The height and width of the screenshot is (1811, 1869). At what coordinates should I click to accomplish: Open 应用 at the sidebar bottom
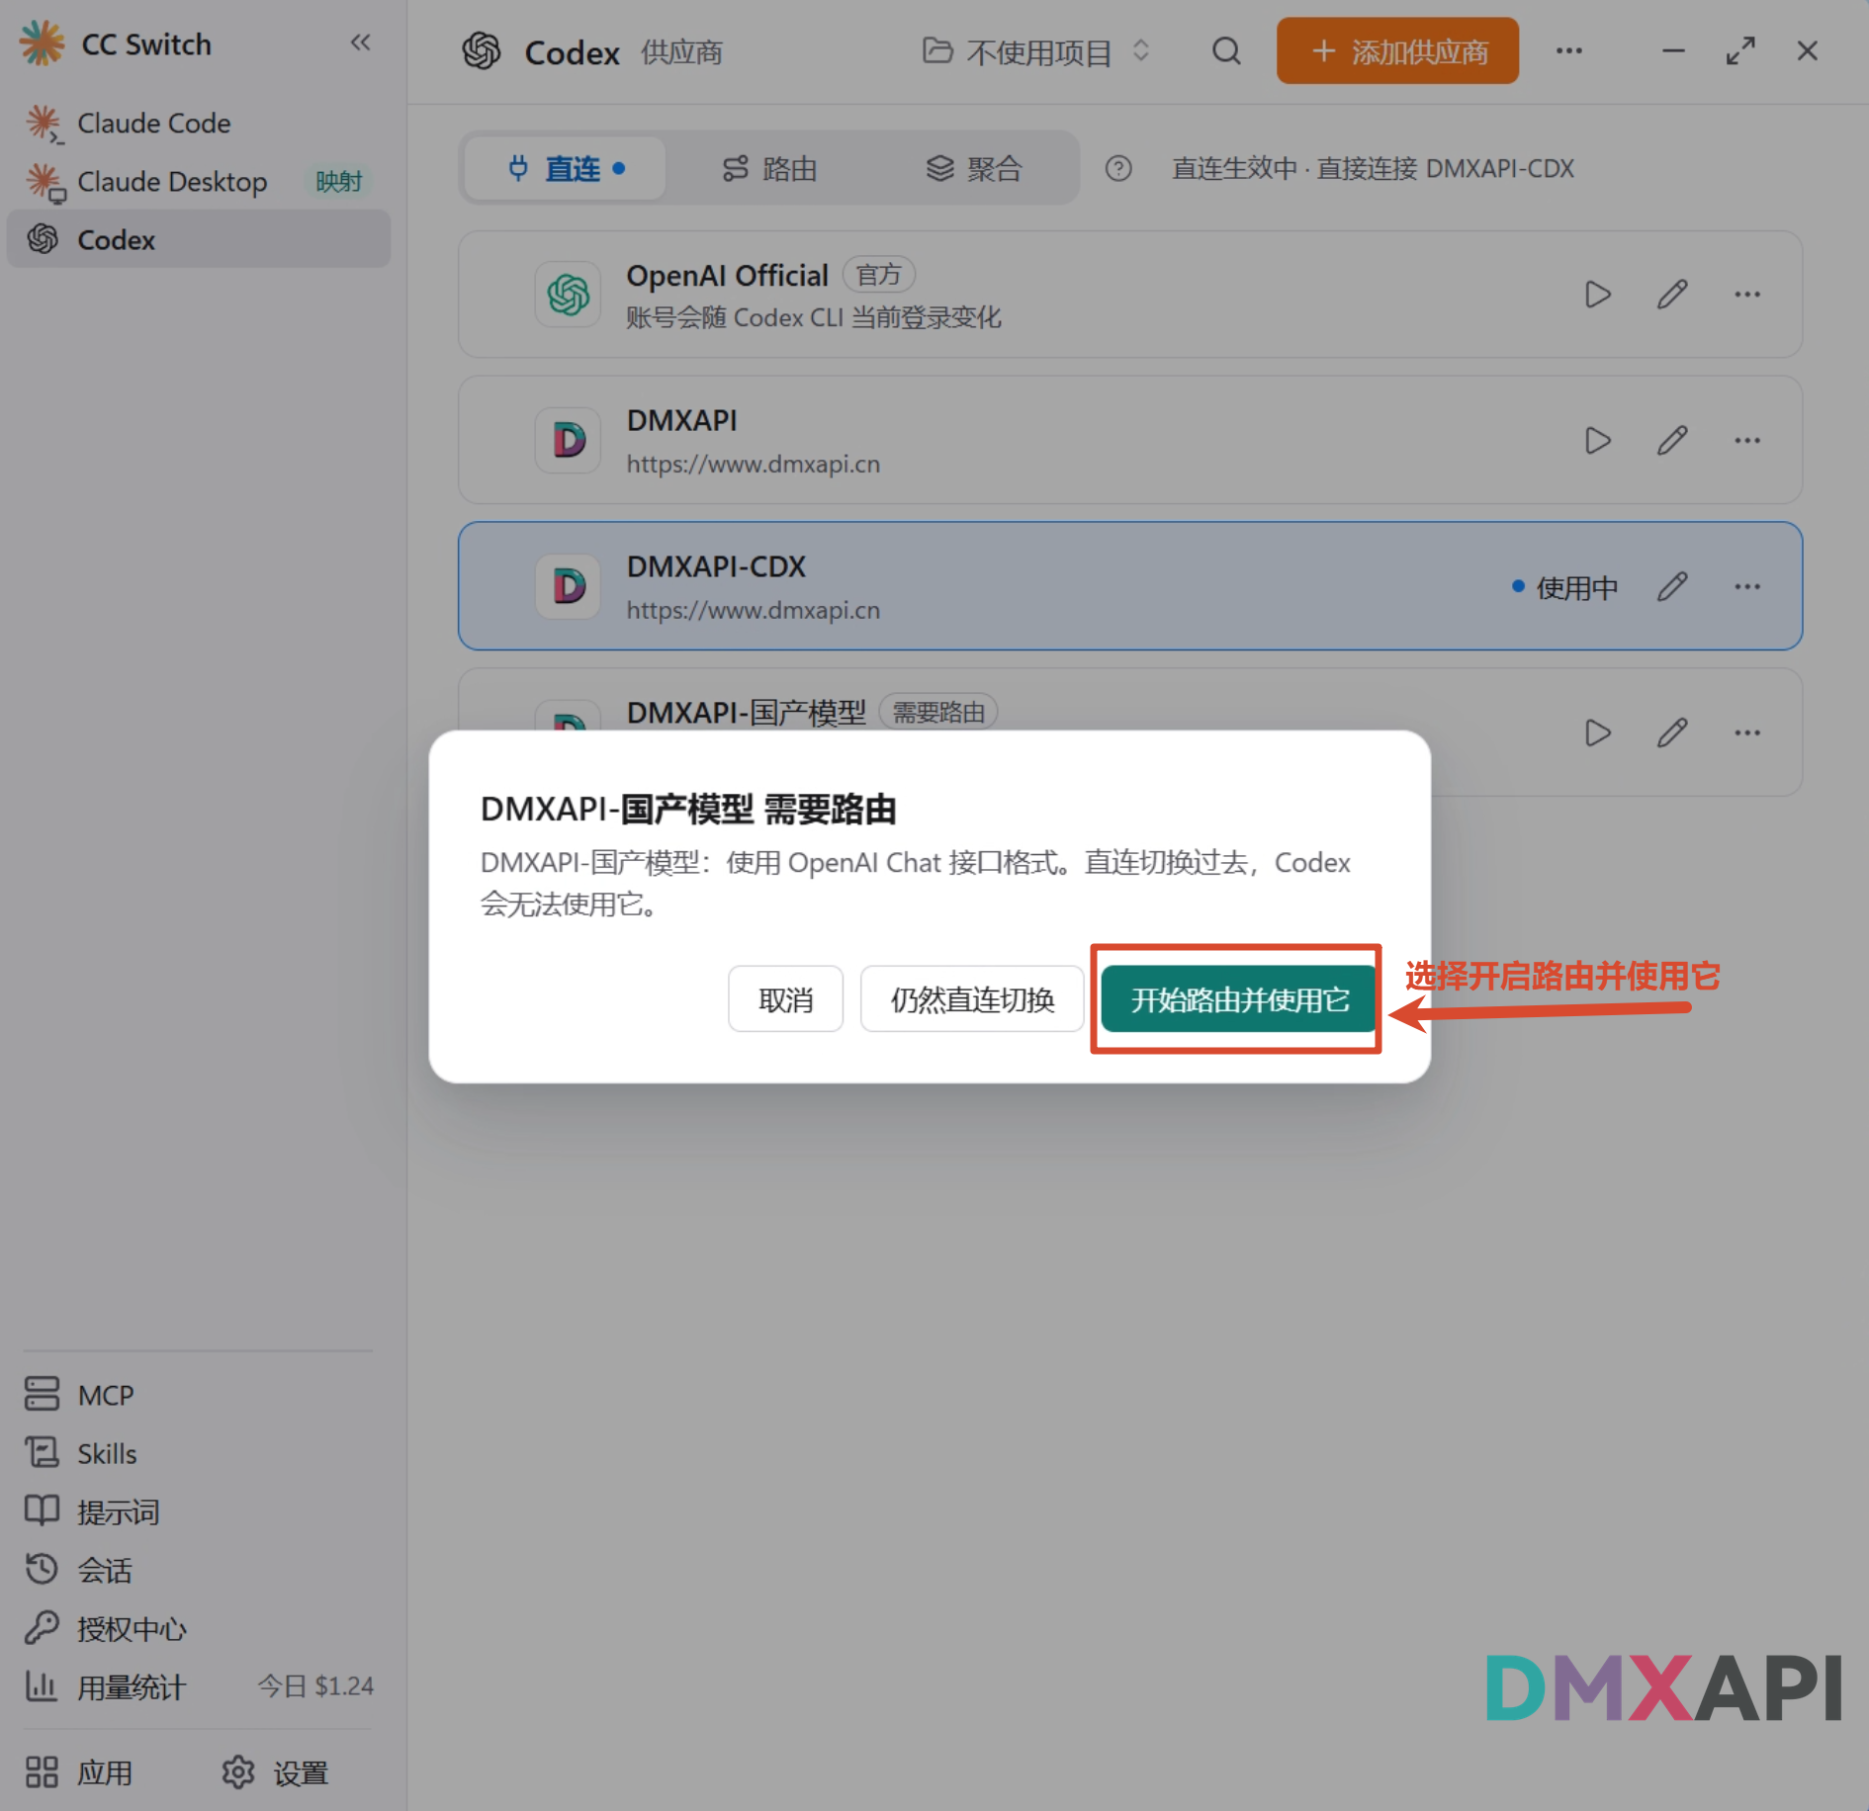coord(79,1773)
